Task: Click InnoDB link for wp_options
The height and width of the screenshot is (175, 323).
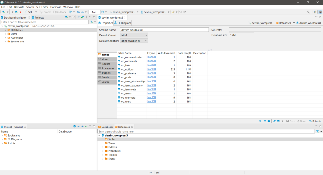Action: 151,69
